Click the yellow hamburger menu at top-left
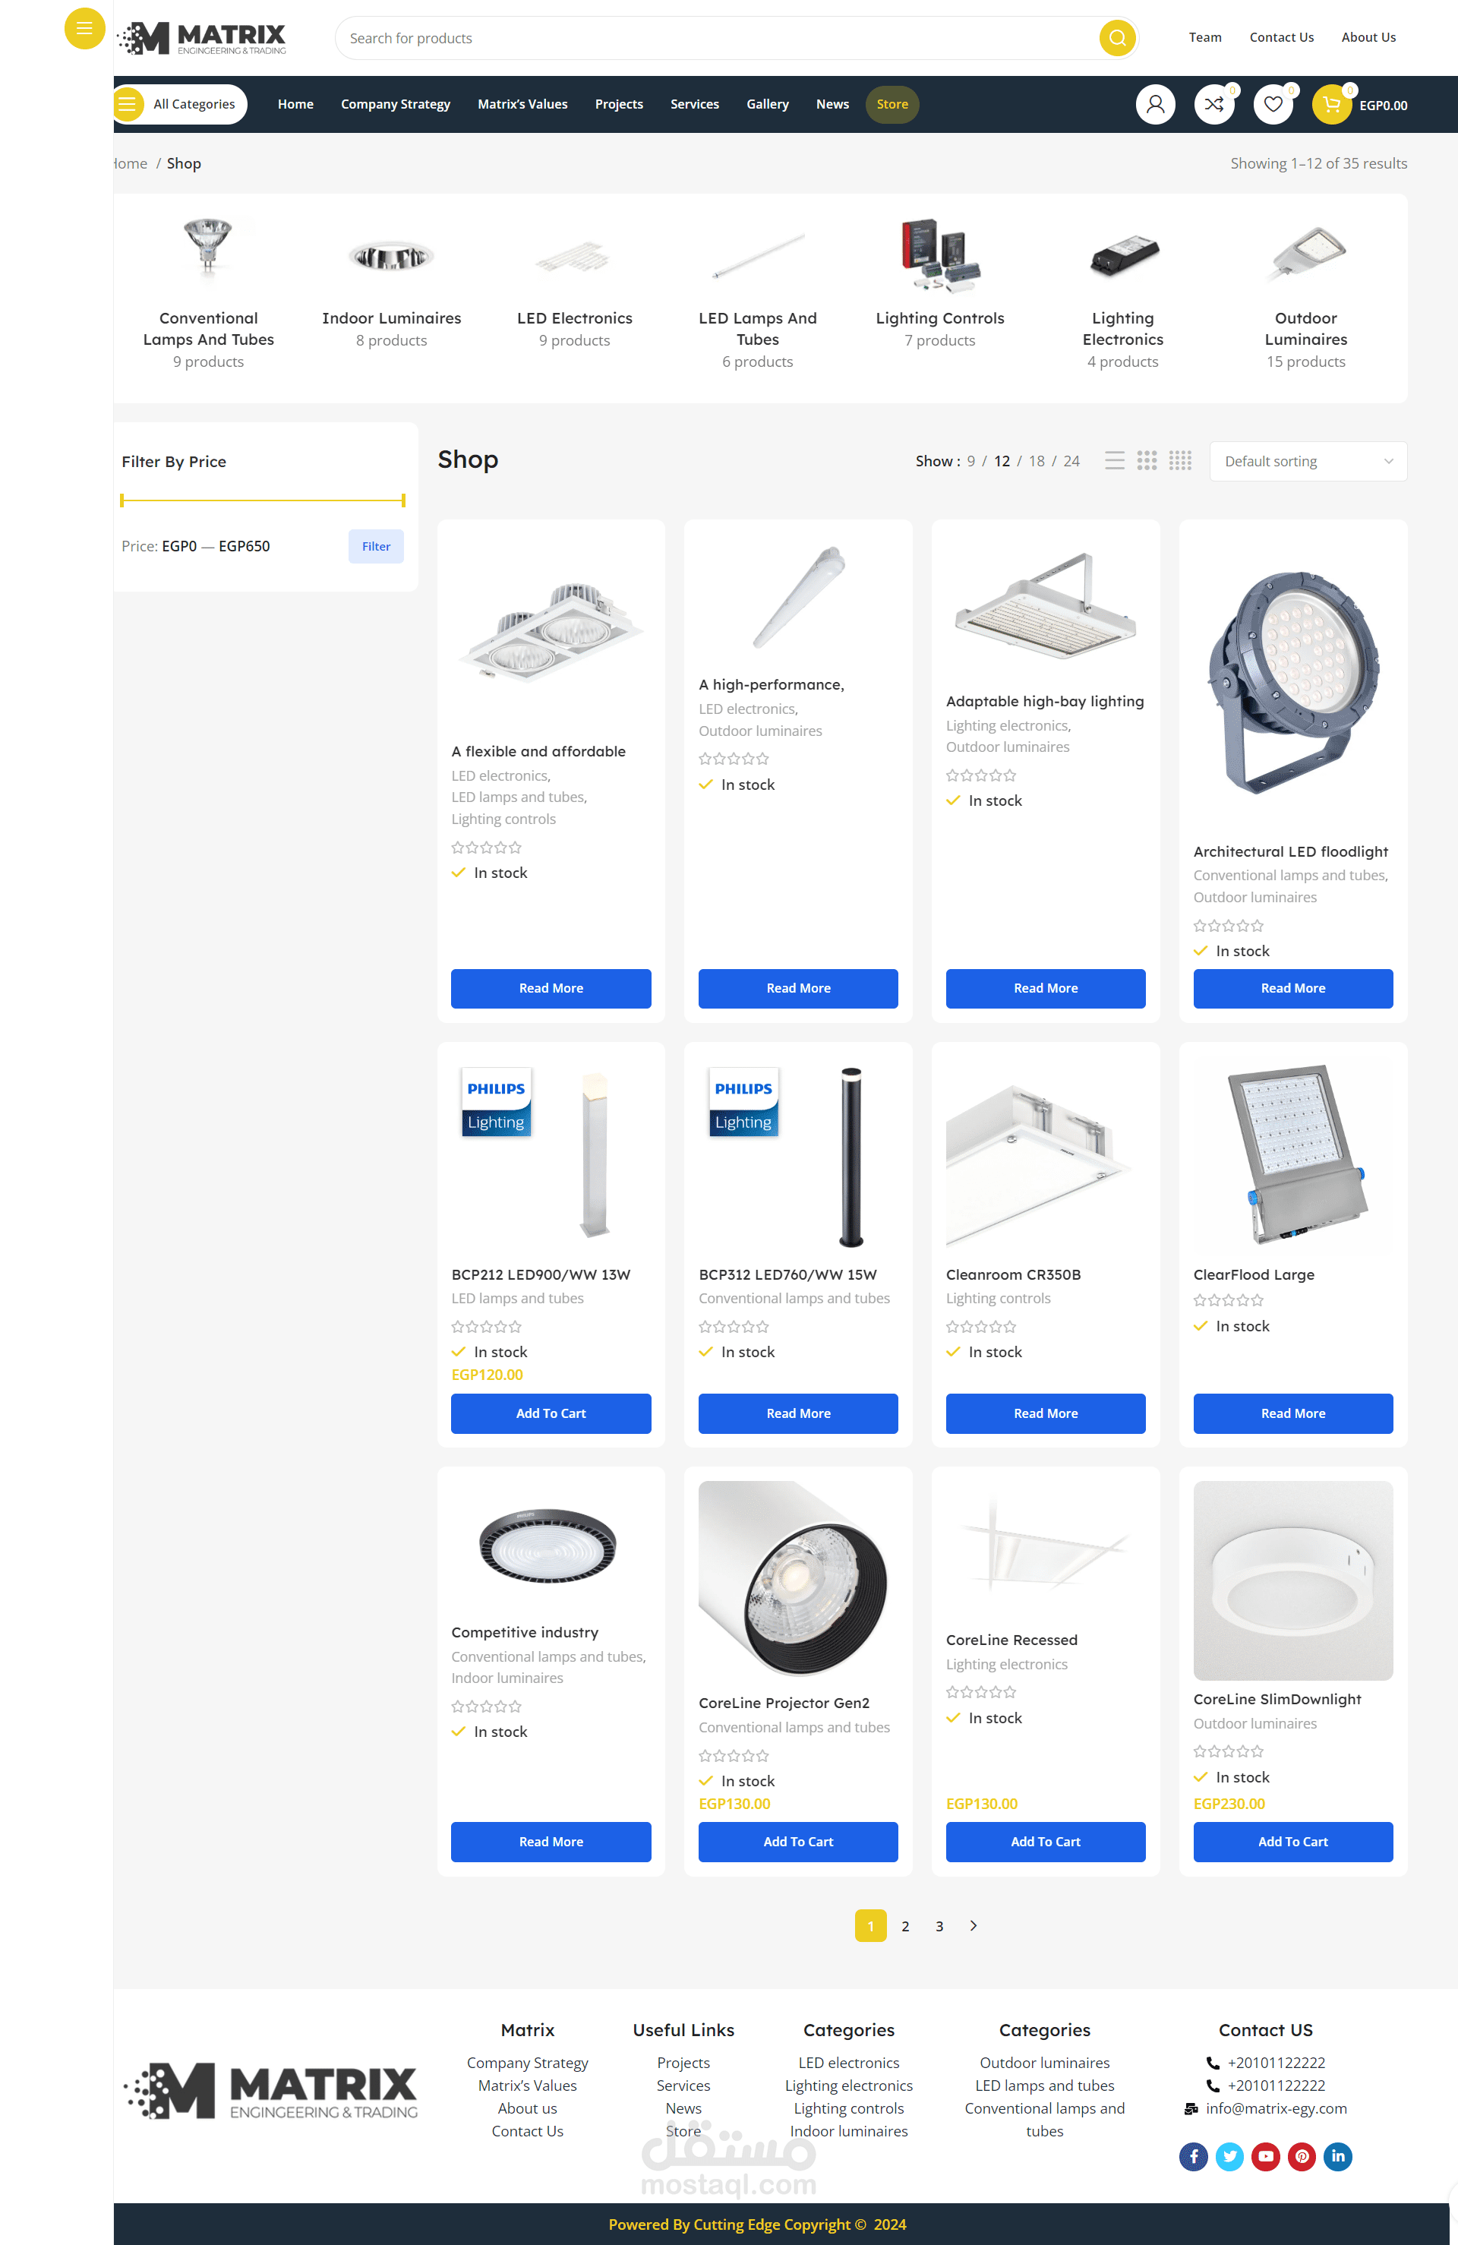1458x2245 pixels. pyautogui.click(x=84, y=28)
